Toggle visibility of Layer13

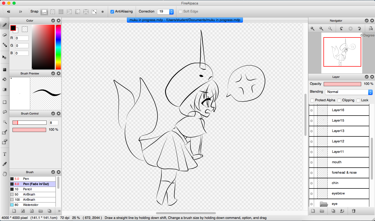311,131
